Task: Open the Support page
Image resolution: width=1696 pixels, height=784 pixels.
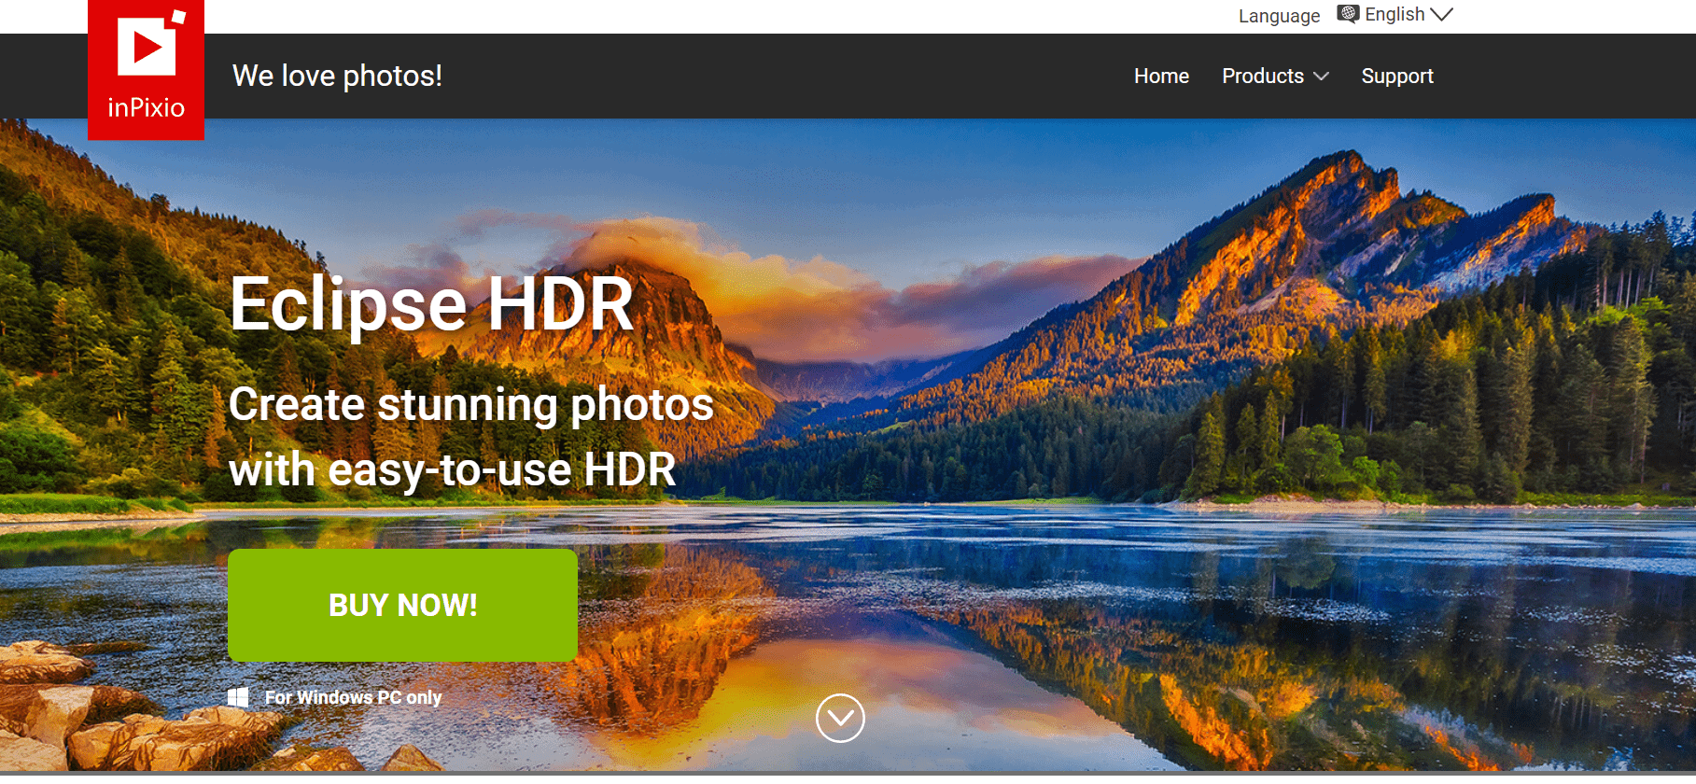Action: point(1396,77)
